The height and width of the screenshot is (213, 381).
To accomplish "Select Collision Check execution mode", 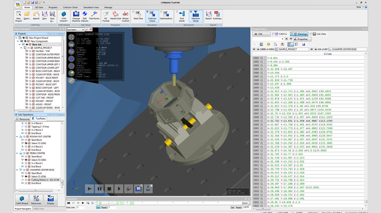I will click(x=152, y=16).
